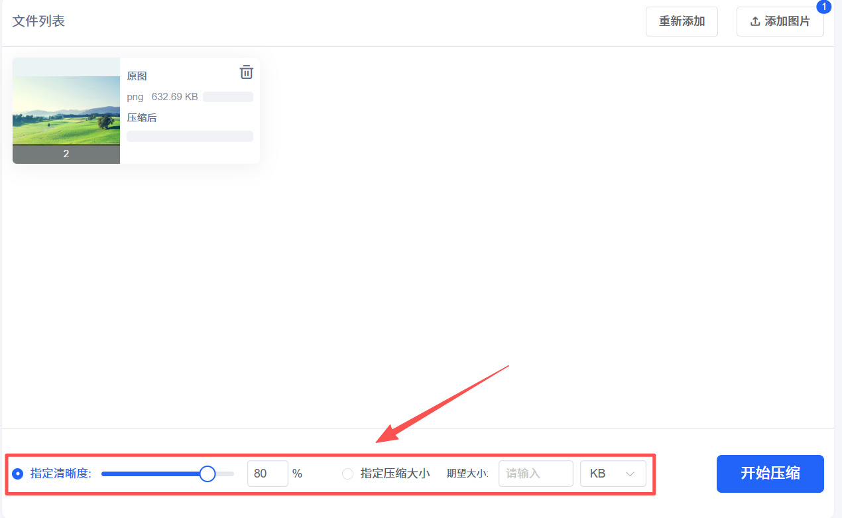Click the 632.69 KB file size text

(175, 97)
